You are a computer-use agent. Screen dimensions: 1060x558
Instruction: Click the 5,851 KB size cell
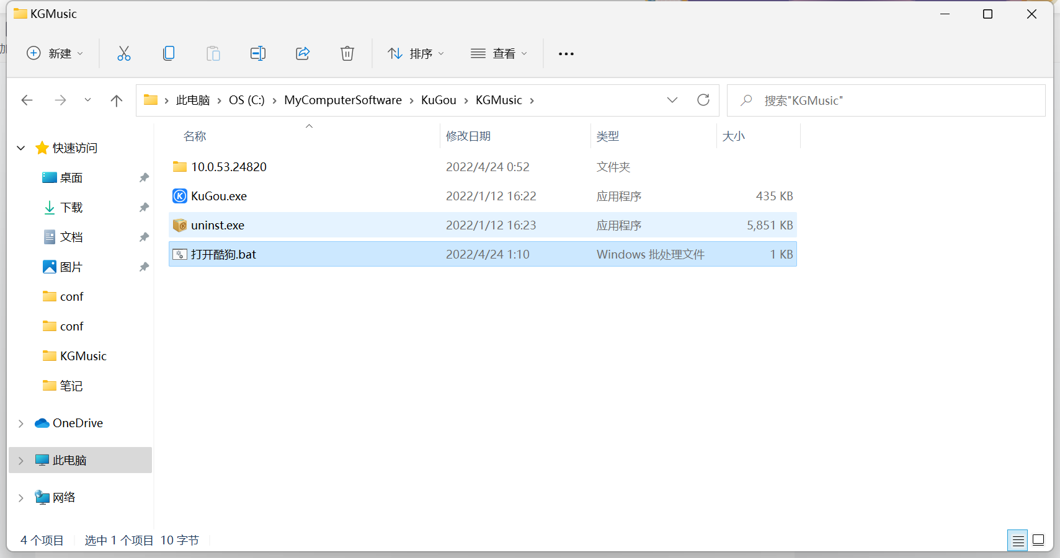pos(770,225)
